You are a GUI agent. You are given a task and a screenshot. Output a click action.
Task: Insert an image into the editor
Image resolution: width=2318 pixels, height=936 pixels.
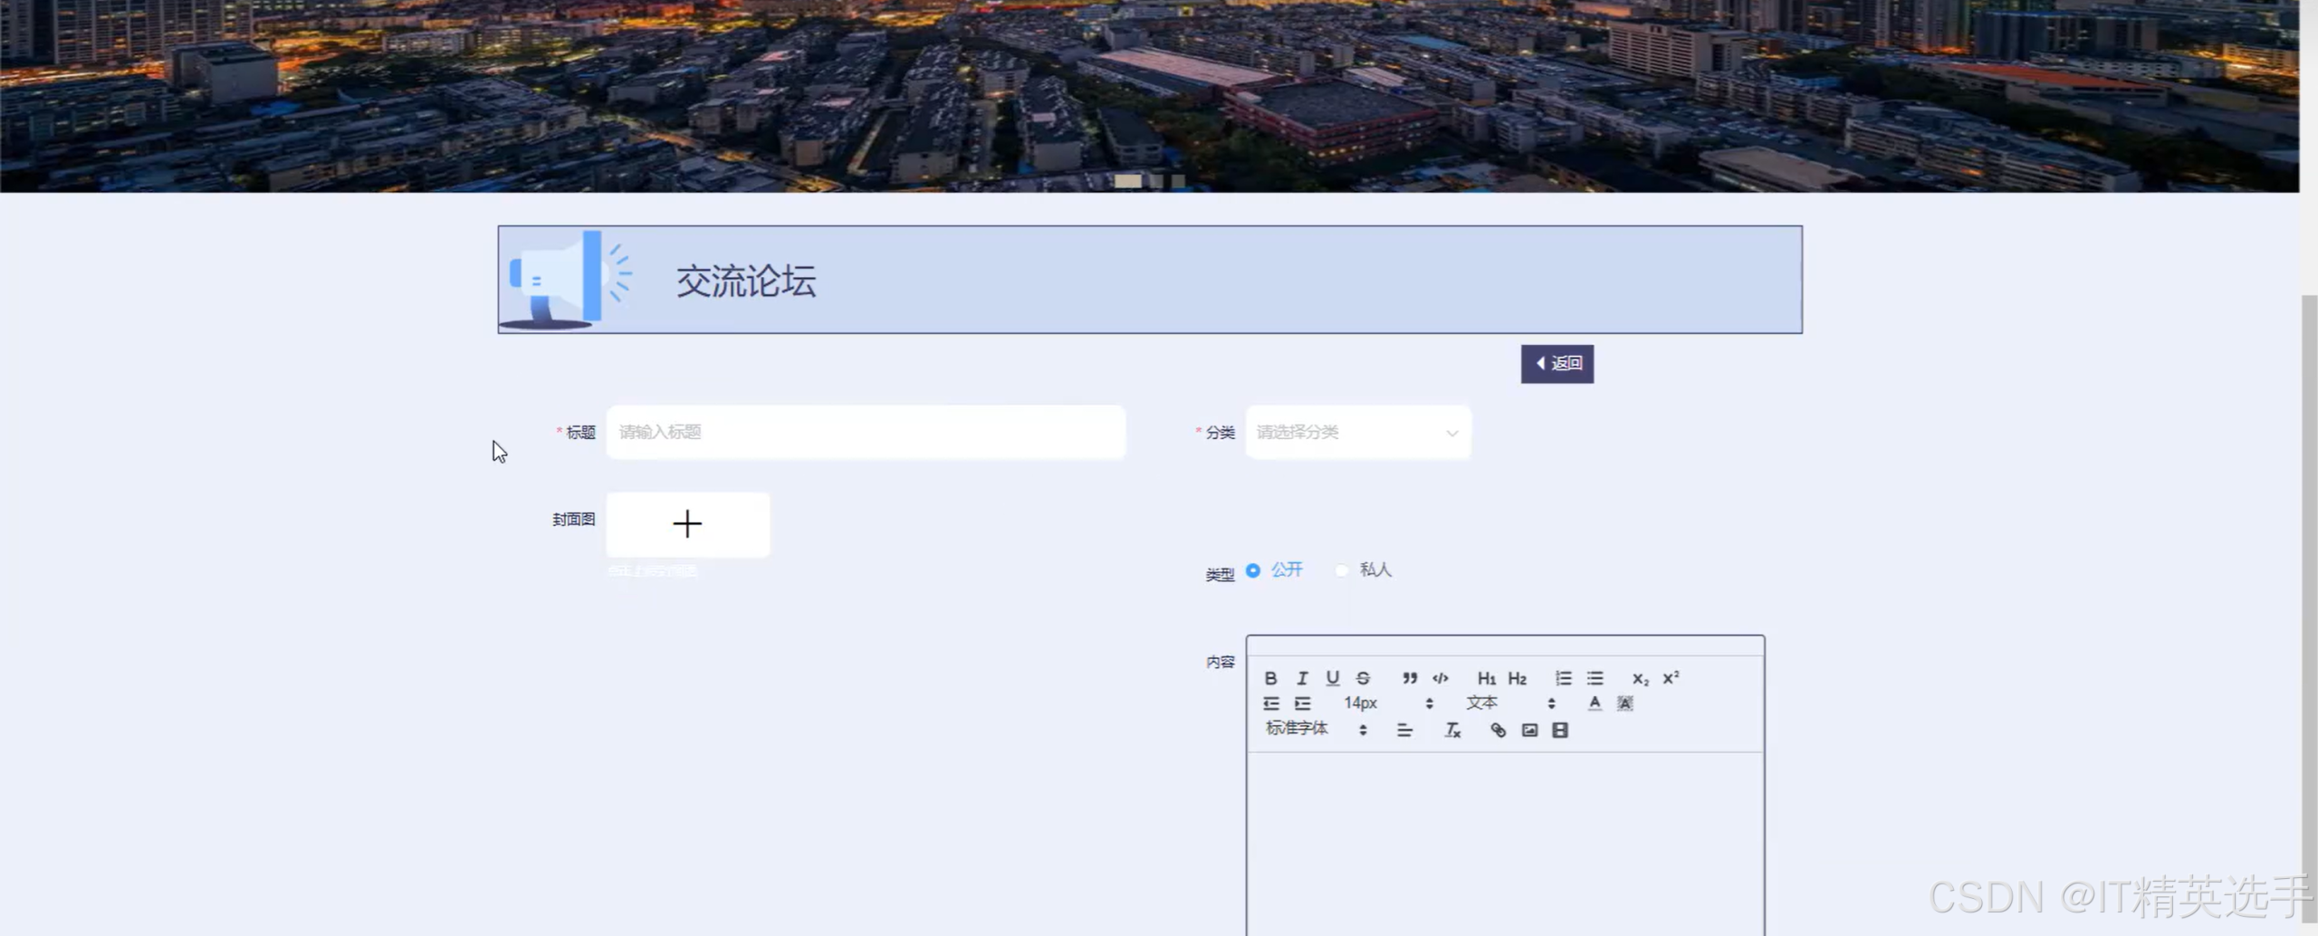tap(1529, 730)
